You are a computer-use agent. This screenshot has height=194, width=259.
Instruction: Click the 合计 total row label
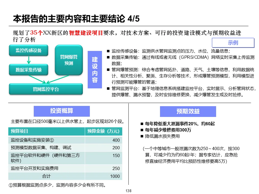pos(46,176)
